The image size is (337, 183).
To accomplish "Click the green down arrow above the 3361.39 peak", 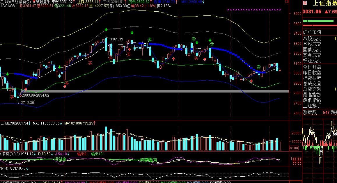I will (x=106, y=29).
